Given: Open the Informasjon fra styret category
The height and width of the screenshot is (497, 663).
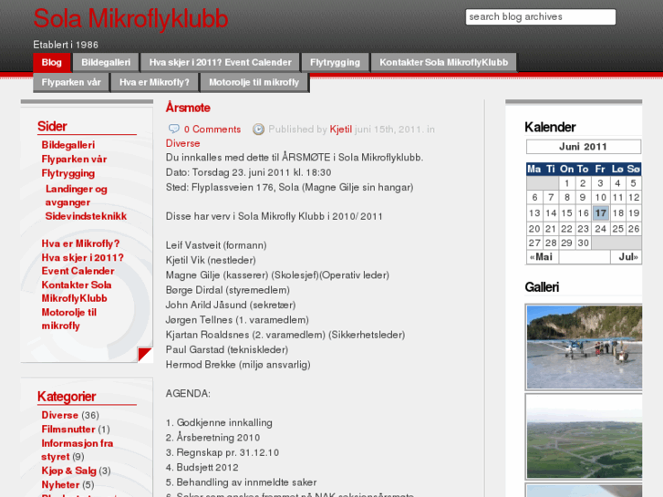Looking at the screenshot, I should coord(77,450).
